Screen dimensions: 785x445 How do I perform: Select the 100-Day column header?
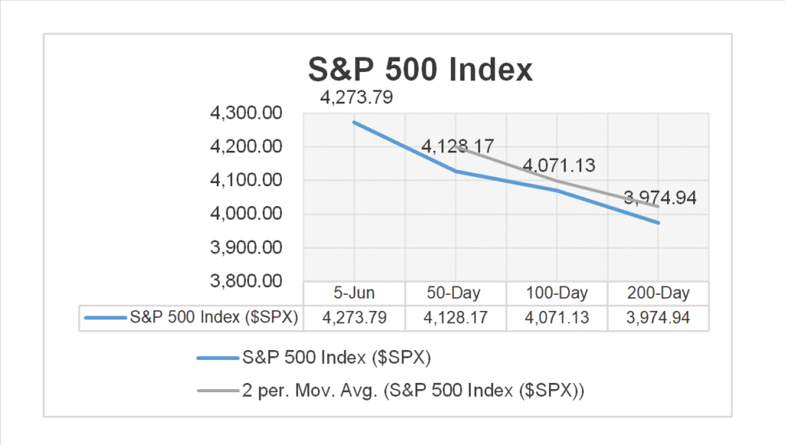click(557, 293)
